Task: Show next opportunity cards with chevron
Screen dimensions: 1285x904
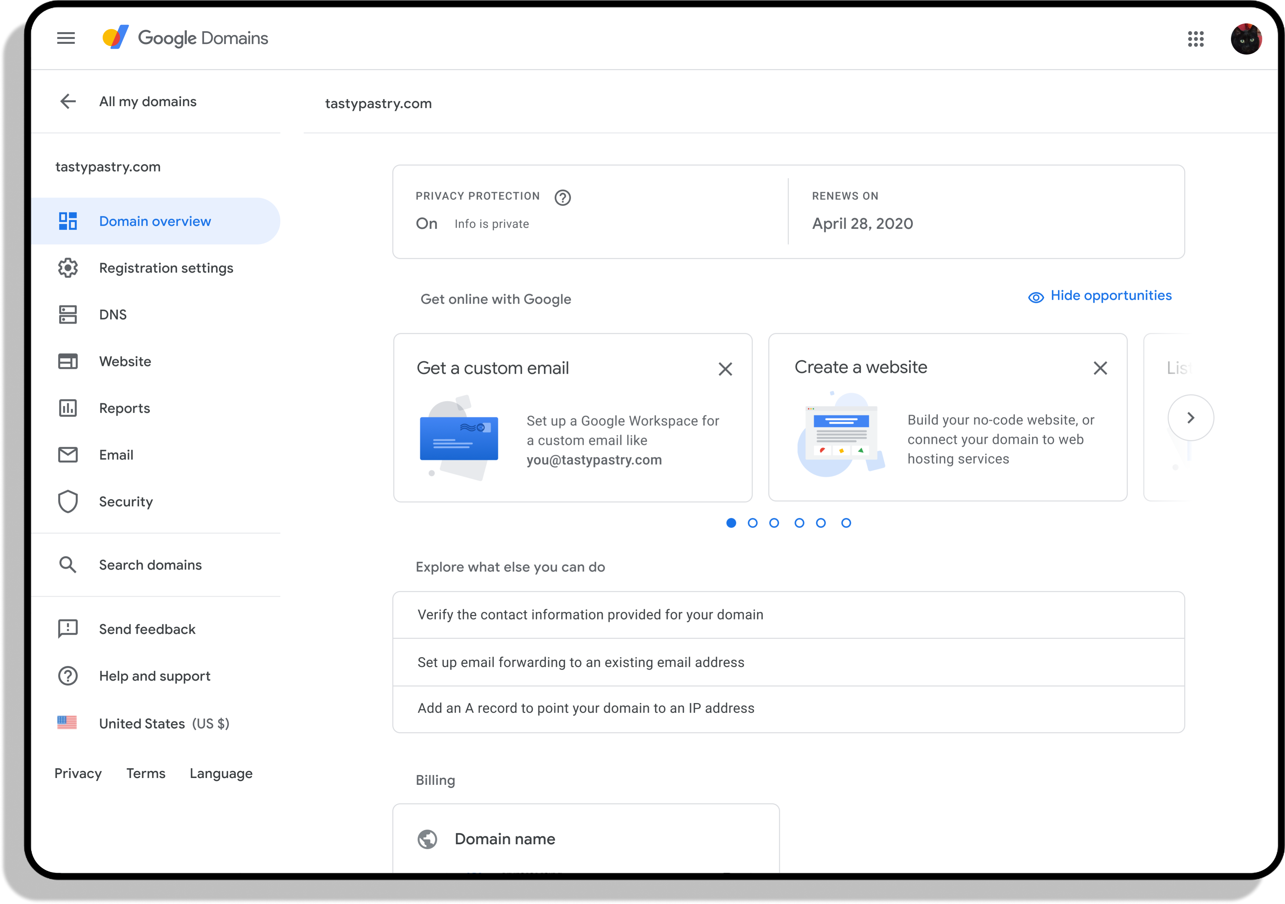Action: [x=1190, y=418]
